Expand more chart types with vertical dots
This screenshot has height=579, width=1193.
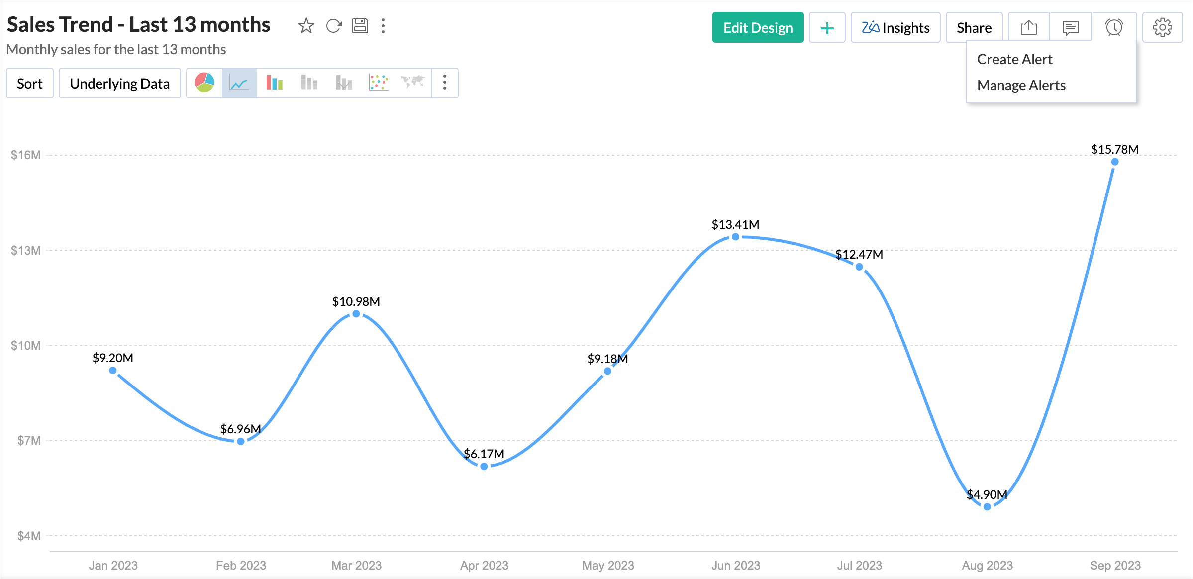445,83
